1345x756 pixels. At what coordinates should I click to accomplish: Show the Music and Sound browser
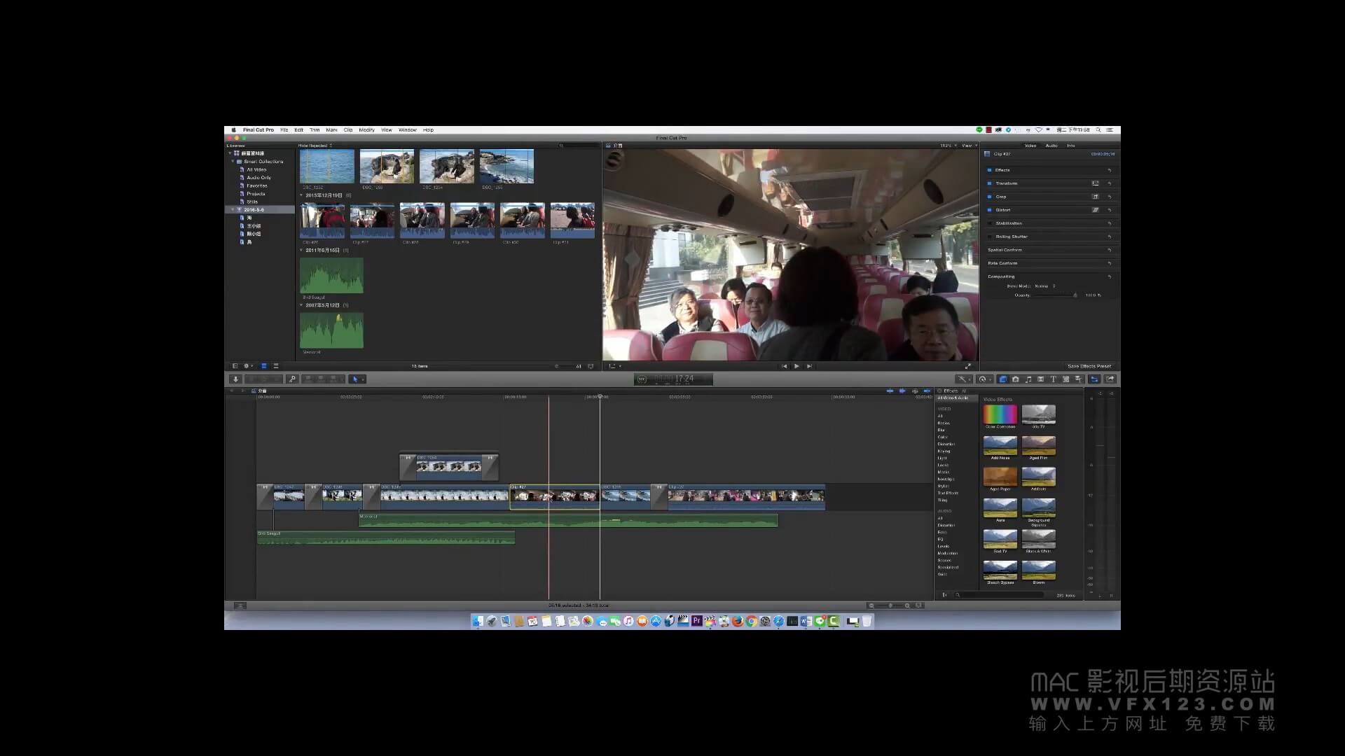1028,379
